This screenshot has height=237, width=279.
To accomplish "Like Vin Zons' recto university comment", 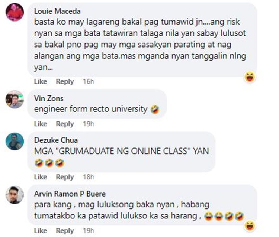I will coord(41,124).
